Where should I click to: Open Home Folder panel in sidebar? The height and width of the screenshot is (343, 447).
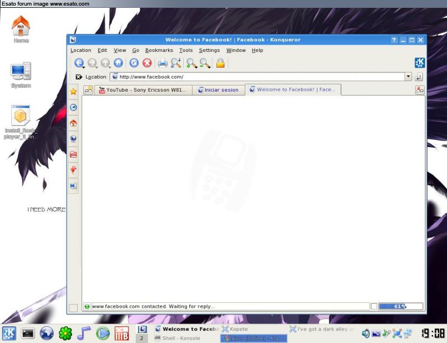click(73, 123)
